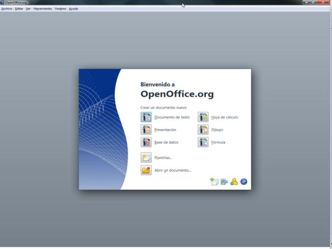Click the Presentación icon

click(146, 129)
